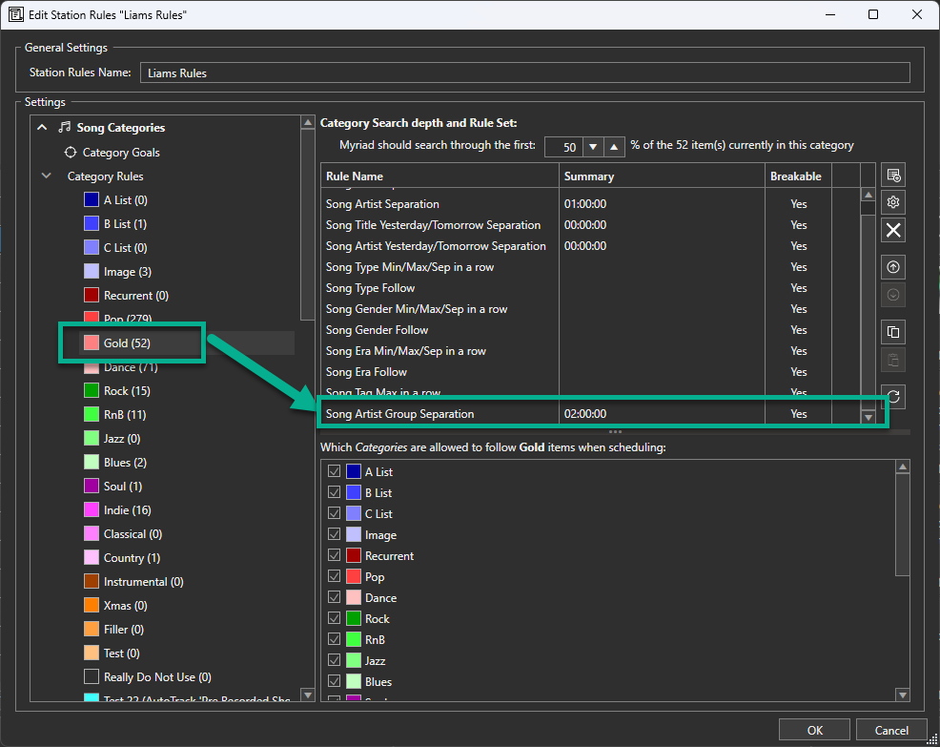The image size is (940, 747).
Task: Collapse the Song Categories section
Action: pos(42,127)
